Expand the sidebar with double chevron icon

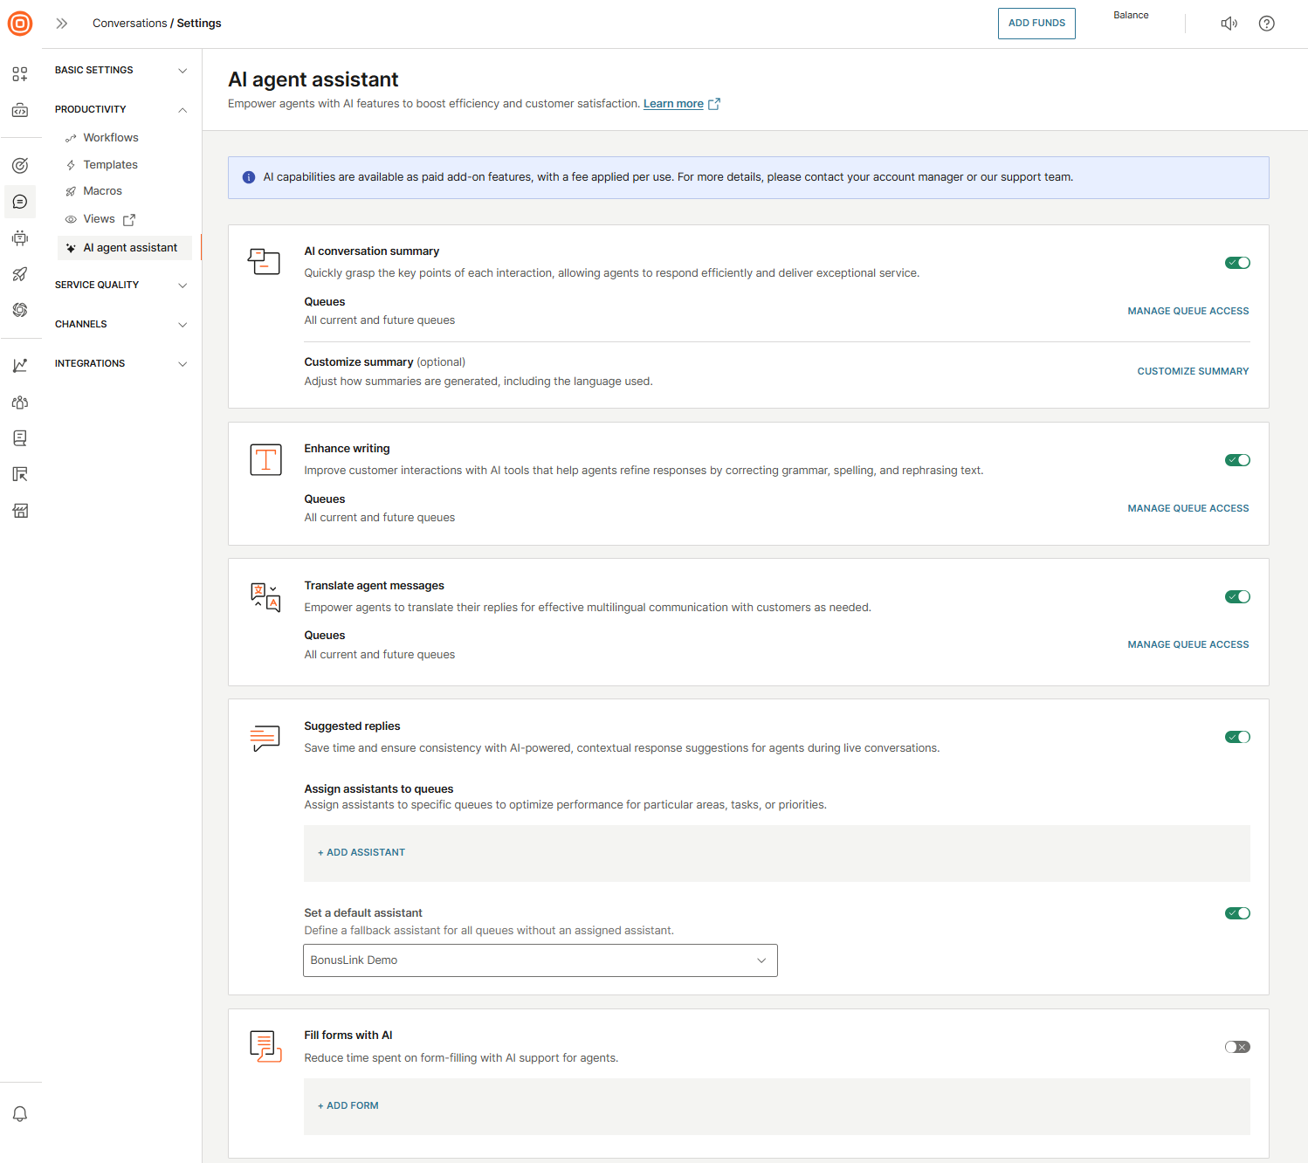tap(62, 24)
